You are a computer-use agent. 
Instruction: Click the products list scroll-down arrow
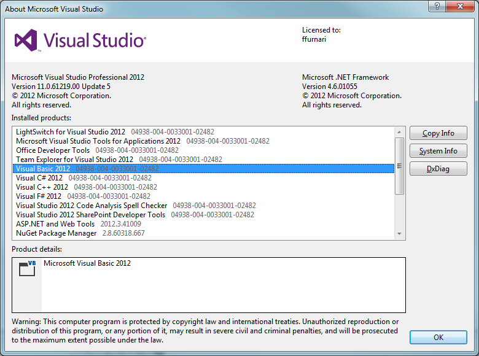[x=399, y=234]
